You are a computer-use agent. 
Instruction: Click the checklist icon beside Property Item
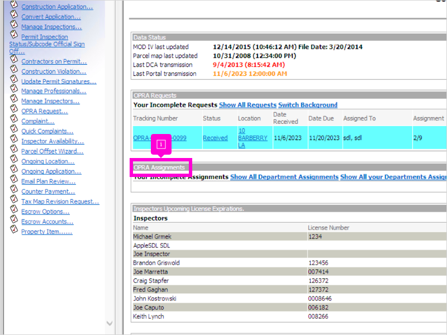[x=14, y=229]
